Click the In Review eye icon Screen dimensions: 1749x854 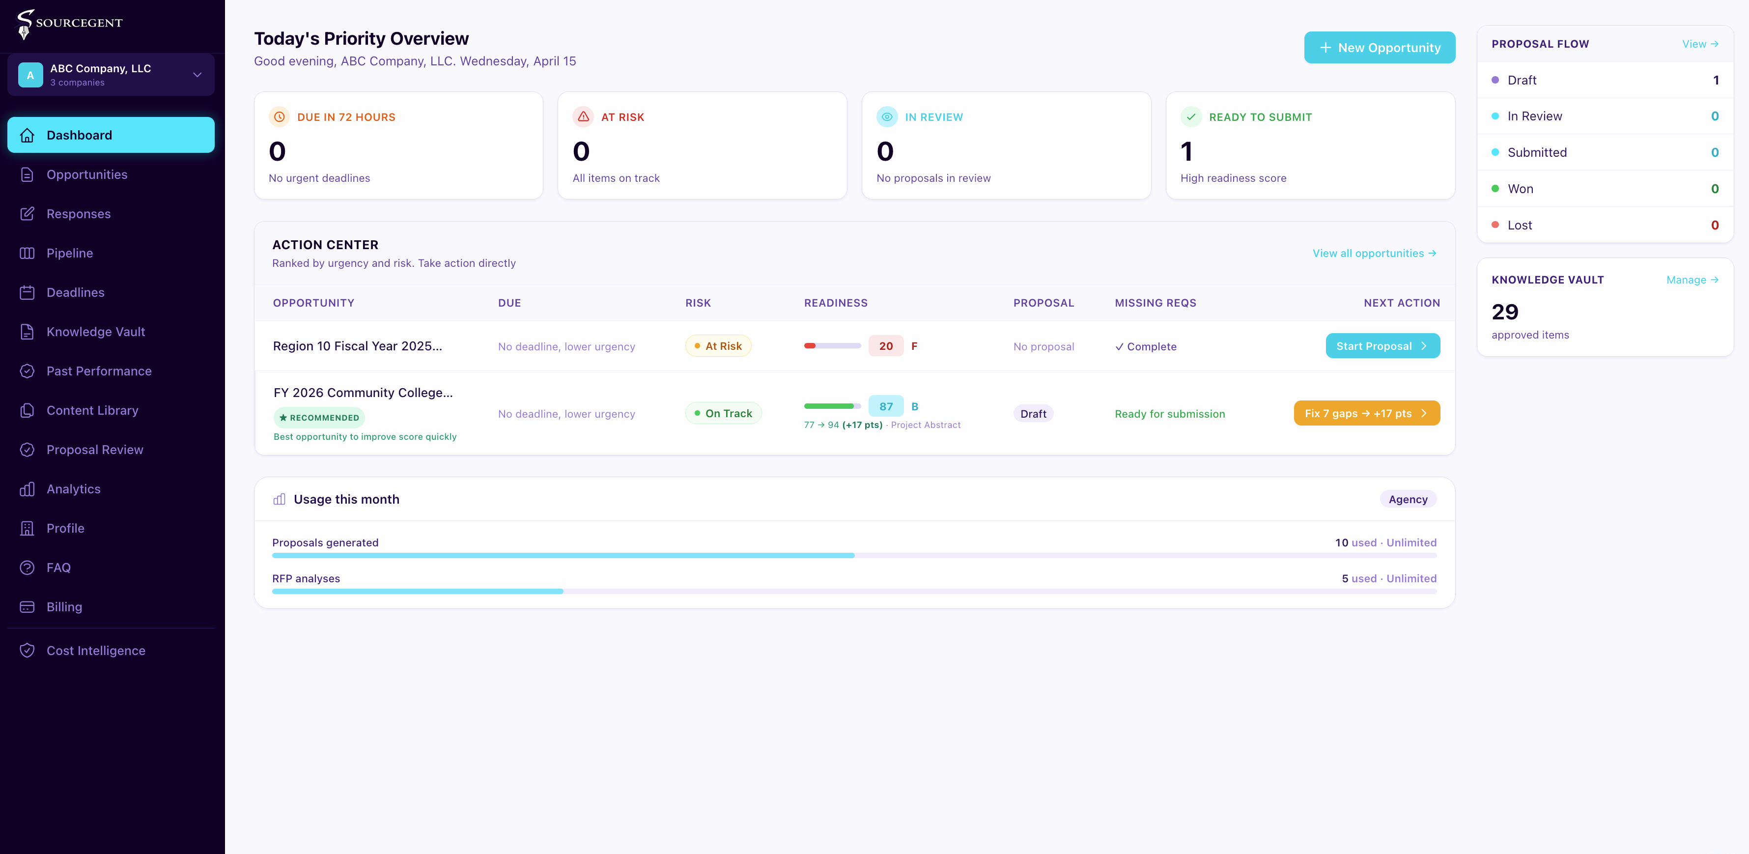(886, 117)
